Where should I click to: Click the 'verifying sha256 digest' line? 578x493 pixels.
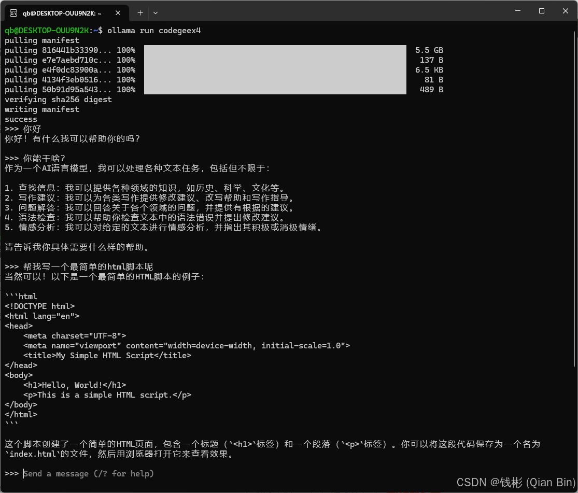(58, 100)
